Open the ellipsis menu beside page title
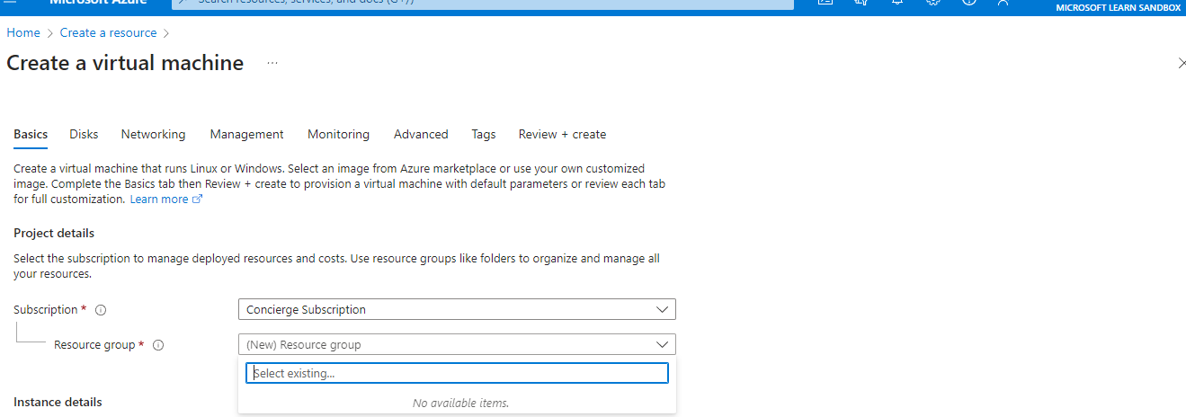The image size is (1186, 417). click(x=272, y=63)
